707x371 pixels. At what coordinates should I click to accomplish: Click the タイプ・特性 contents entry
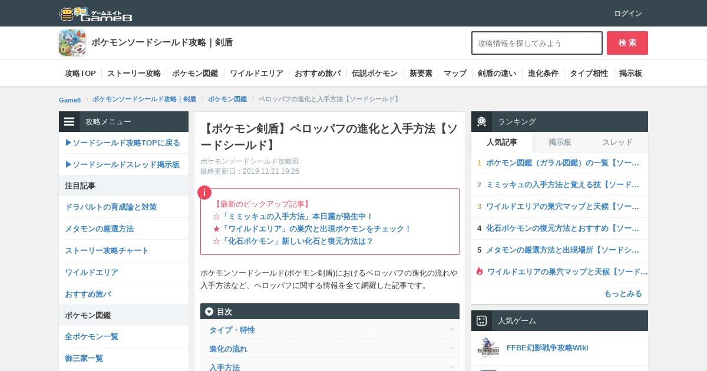point(232,330)
